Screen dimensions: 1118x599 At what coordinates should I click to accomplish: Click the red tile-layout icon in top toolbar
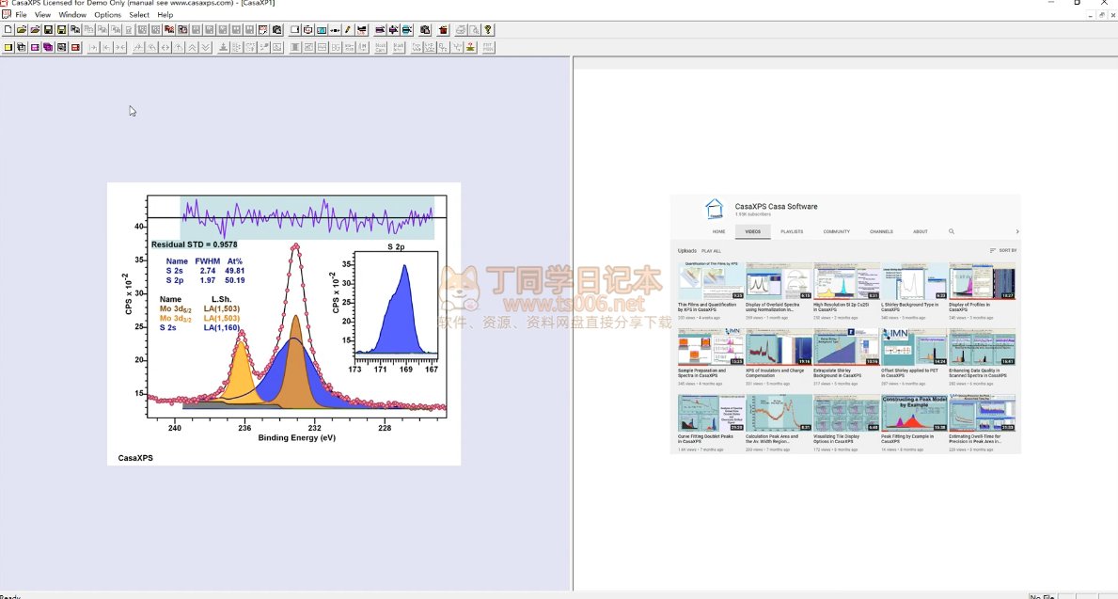[x=169, y=30]
